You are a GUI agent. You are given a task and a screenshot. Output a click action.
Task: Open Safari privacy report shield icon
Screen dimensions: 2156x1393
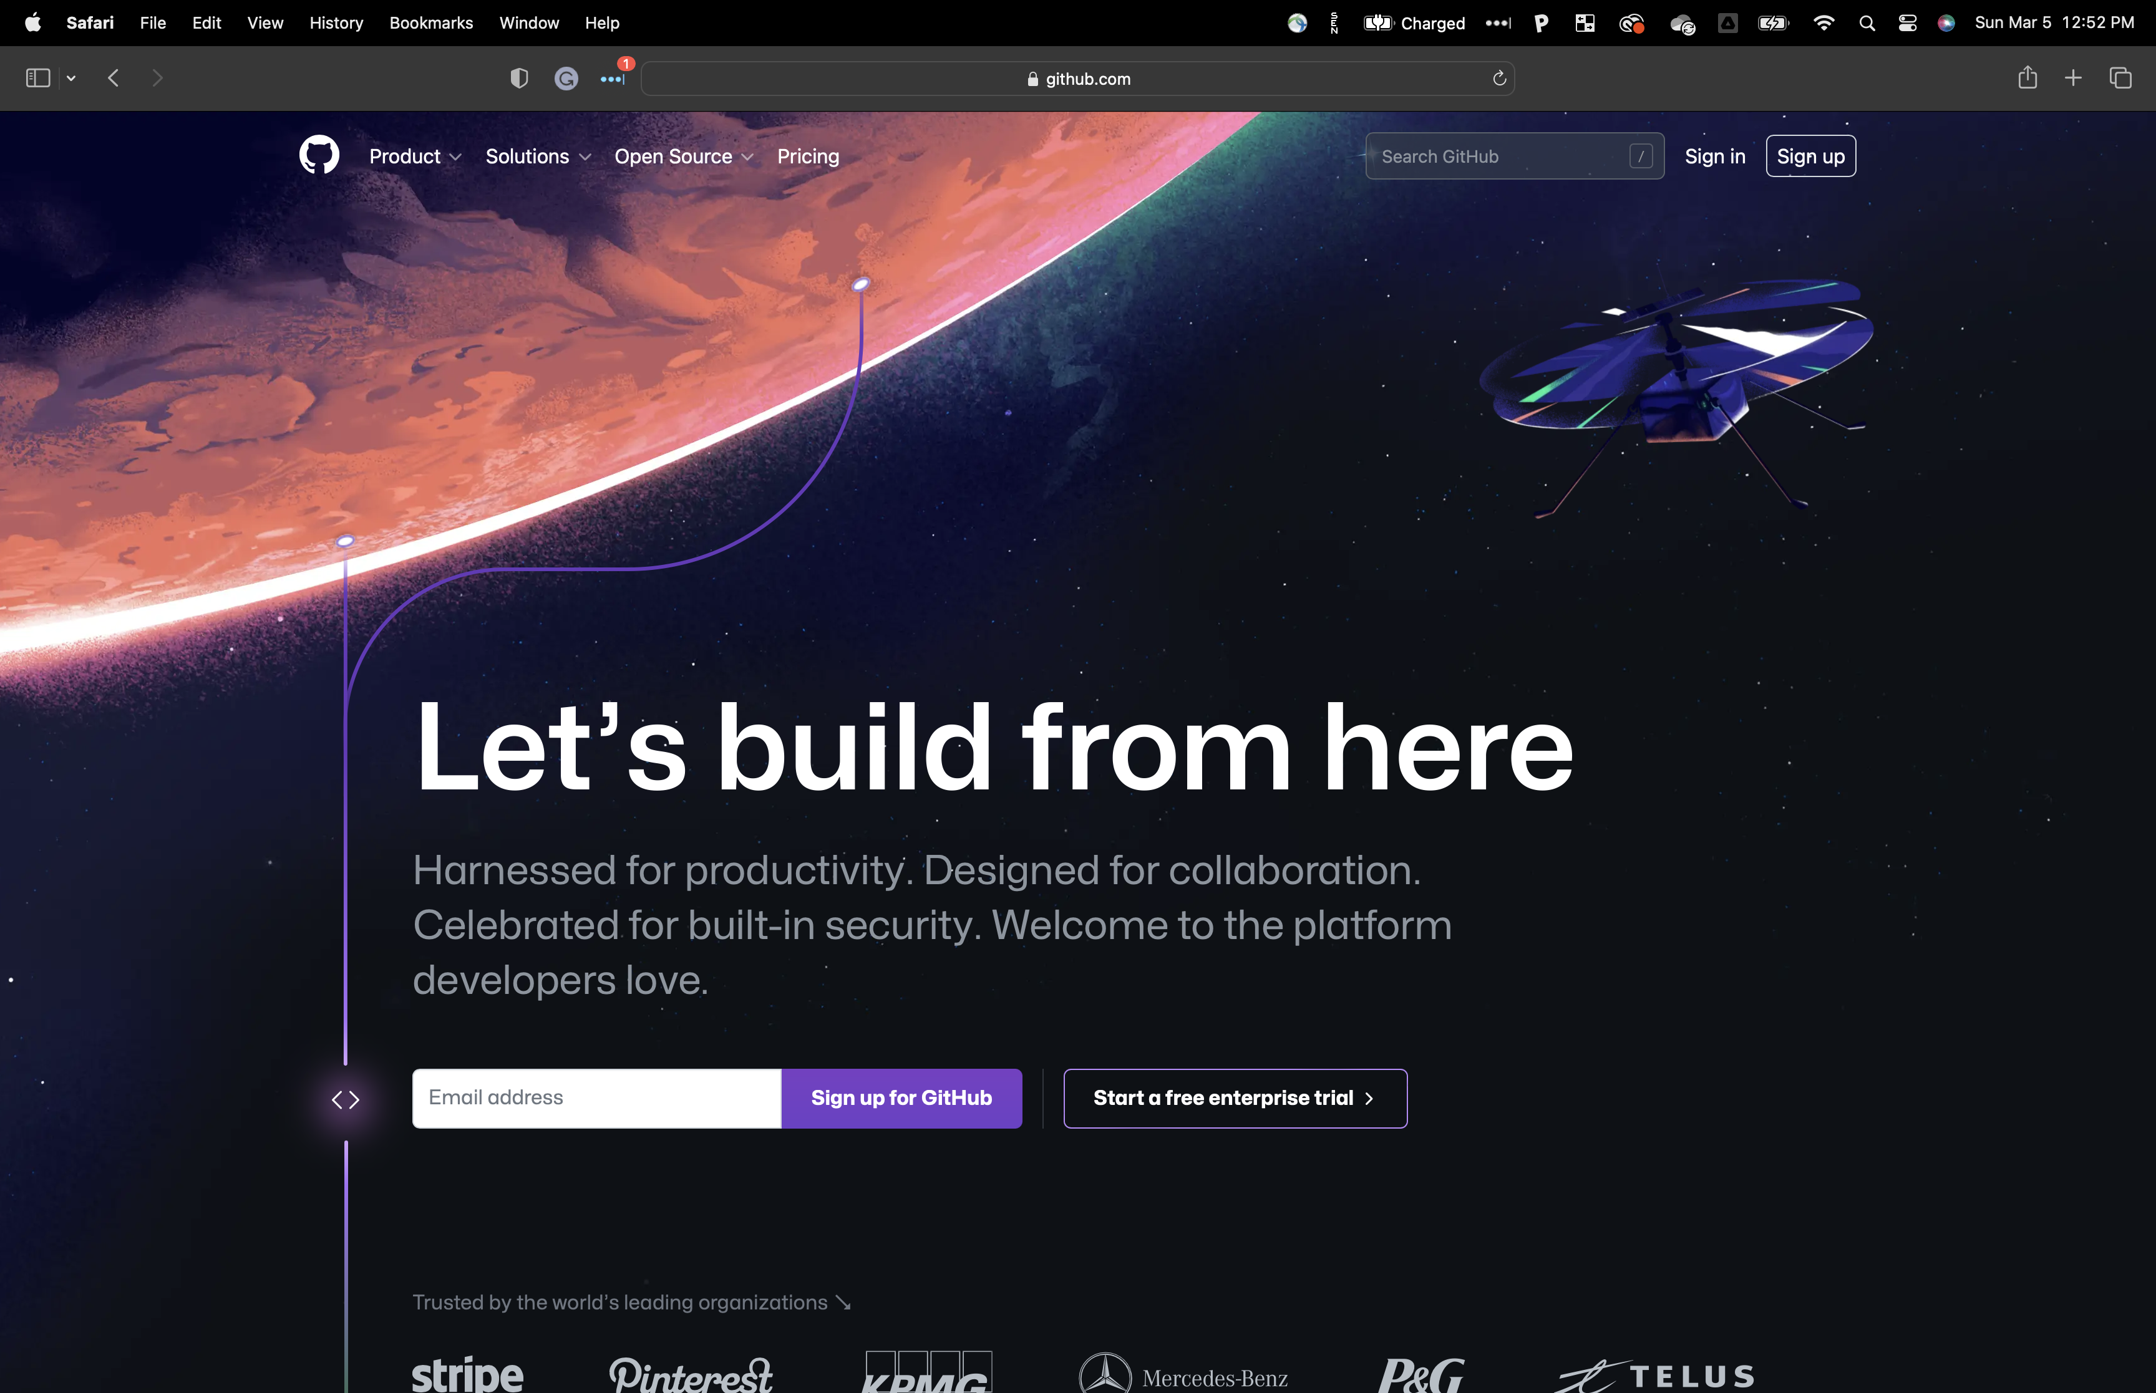519,79
